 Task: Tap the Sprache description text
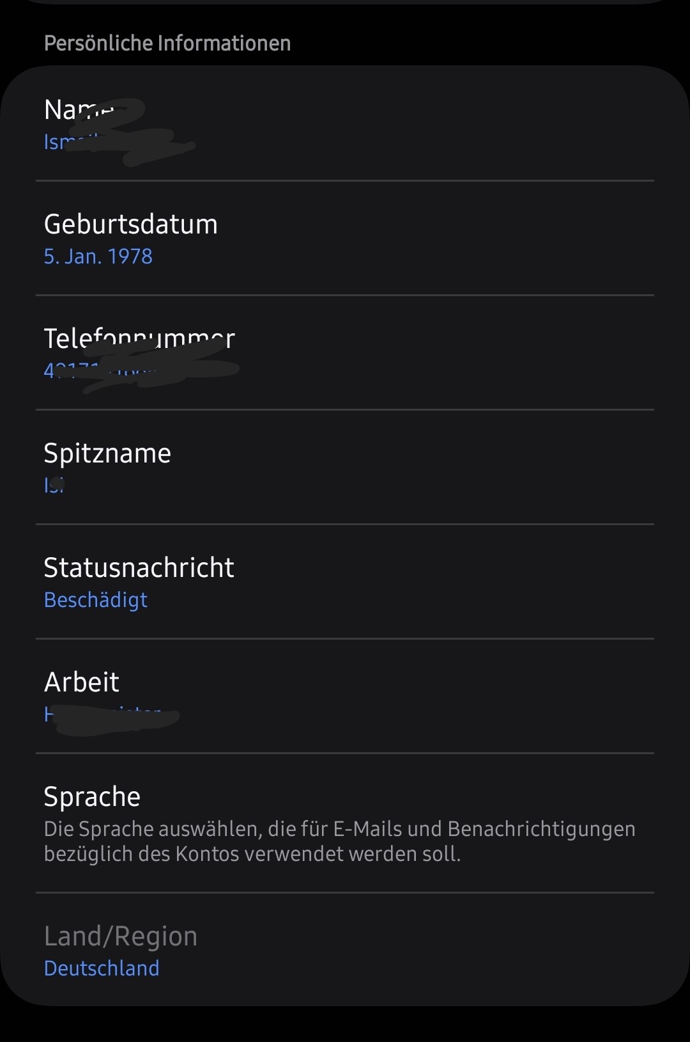click(340, 841)
